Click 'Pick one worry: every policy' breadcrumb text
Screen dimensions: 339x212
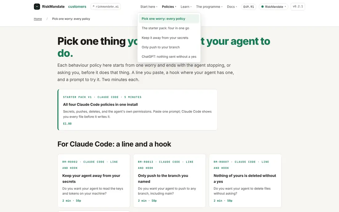[x=71, y=19]
